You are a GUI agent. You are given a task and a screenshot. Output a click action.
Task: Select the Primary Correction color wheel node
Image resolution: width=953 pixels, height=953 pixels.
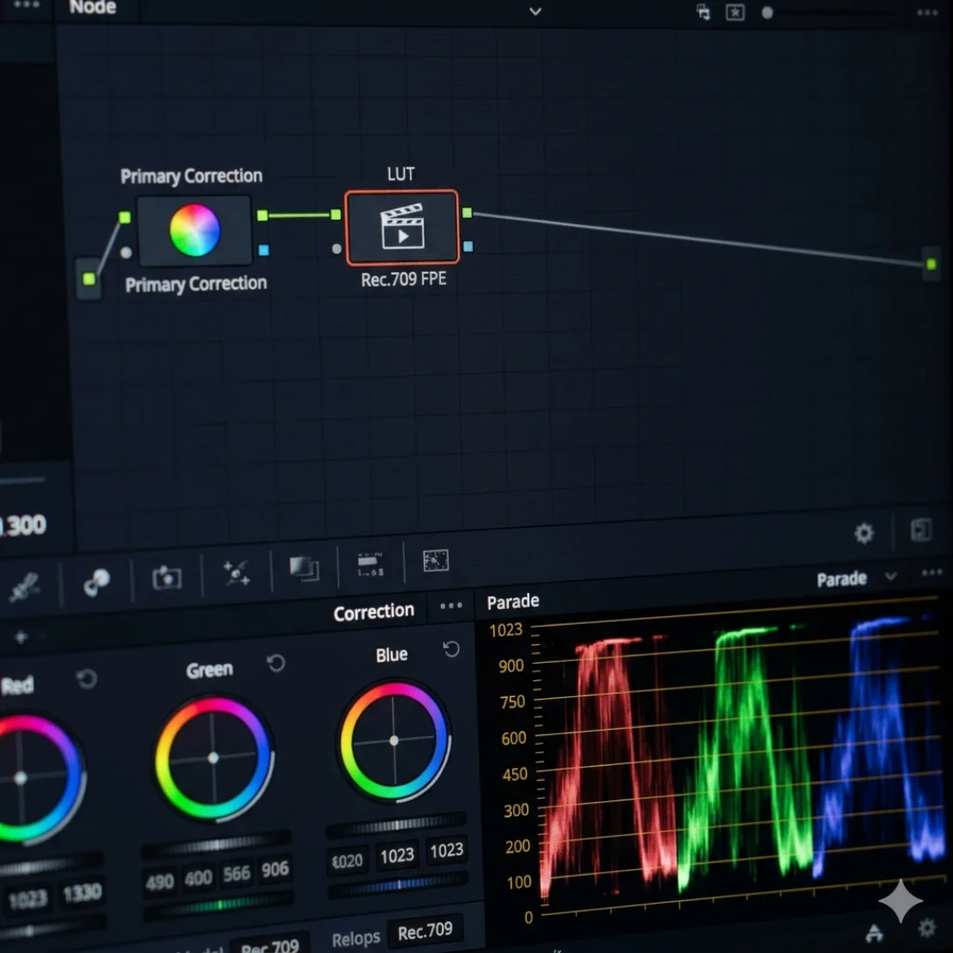(194, 230)
